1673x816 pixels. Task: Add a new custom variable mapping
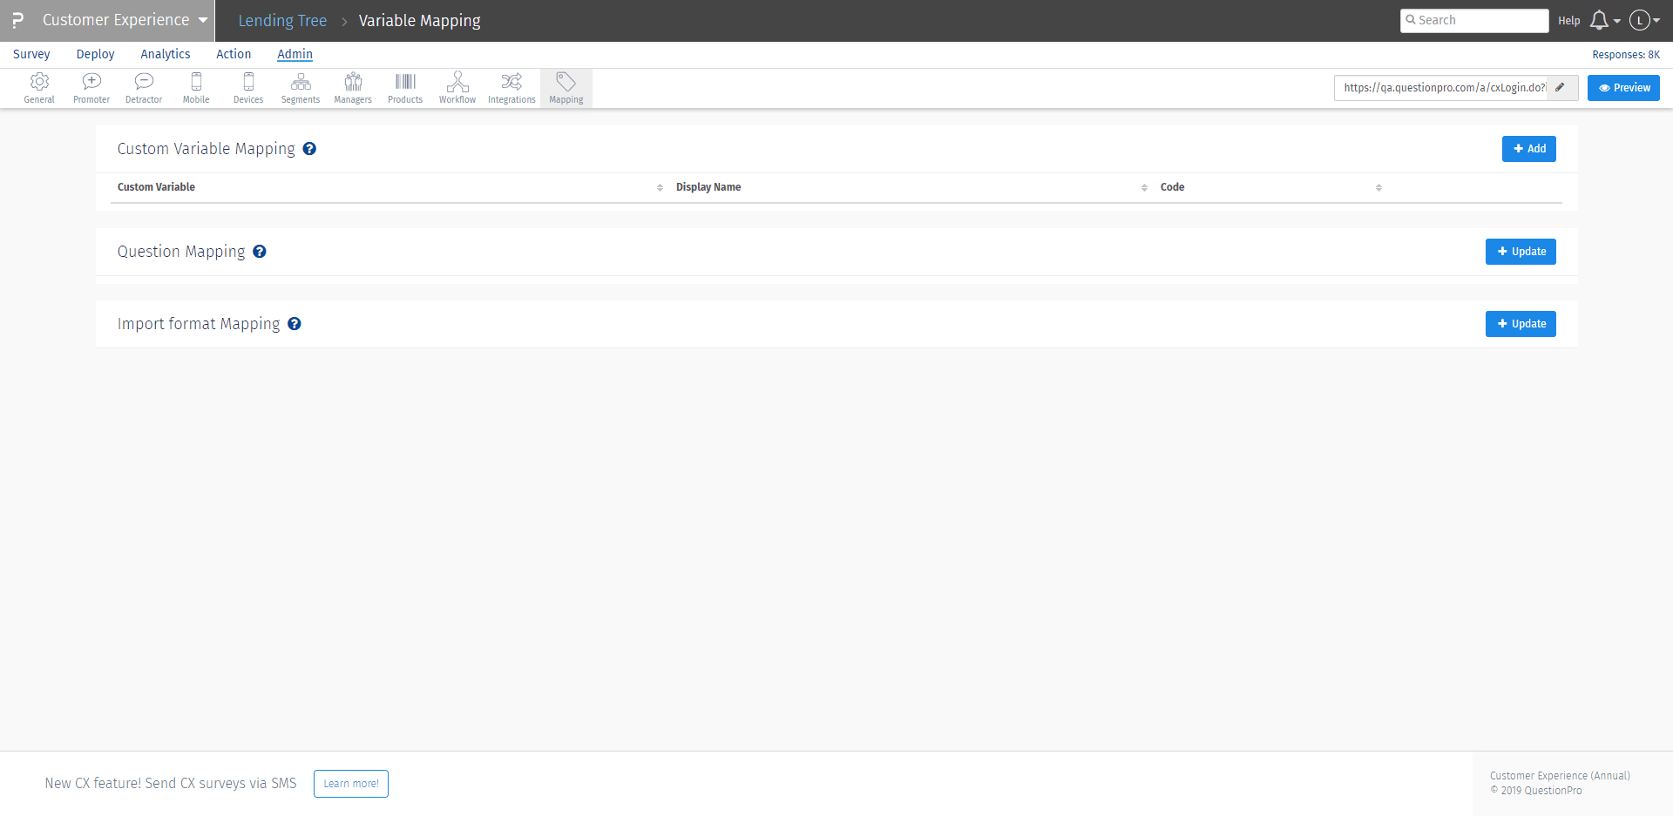point(1528,148)
